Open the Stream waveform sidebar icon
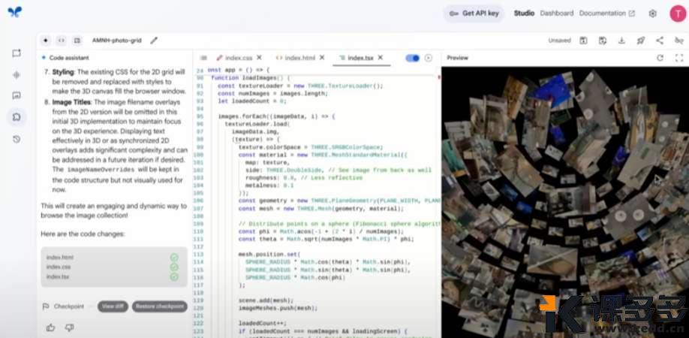 tap(17, 74)
